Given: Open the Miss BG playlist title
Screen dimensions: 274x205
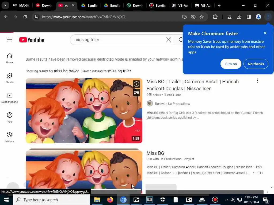Looking at the screenshot, I should point(155,153).
